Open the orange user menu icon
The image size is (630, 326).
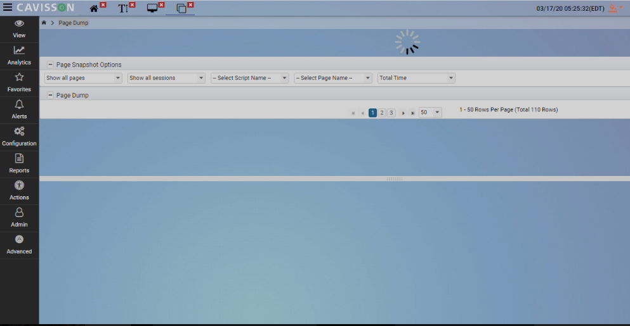tap(615, 8)
